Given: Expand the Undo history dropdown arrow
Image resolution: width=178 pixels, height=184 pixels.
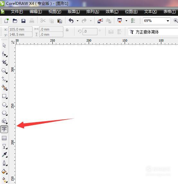Looking at the screenshot, I should 77,21.
